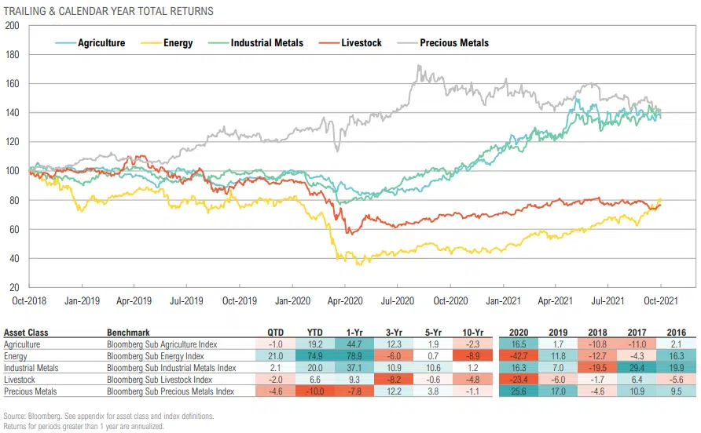Click the Asset Class column header

(26, 333)
